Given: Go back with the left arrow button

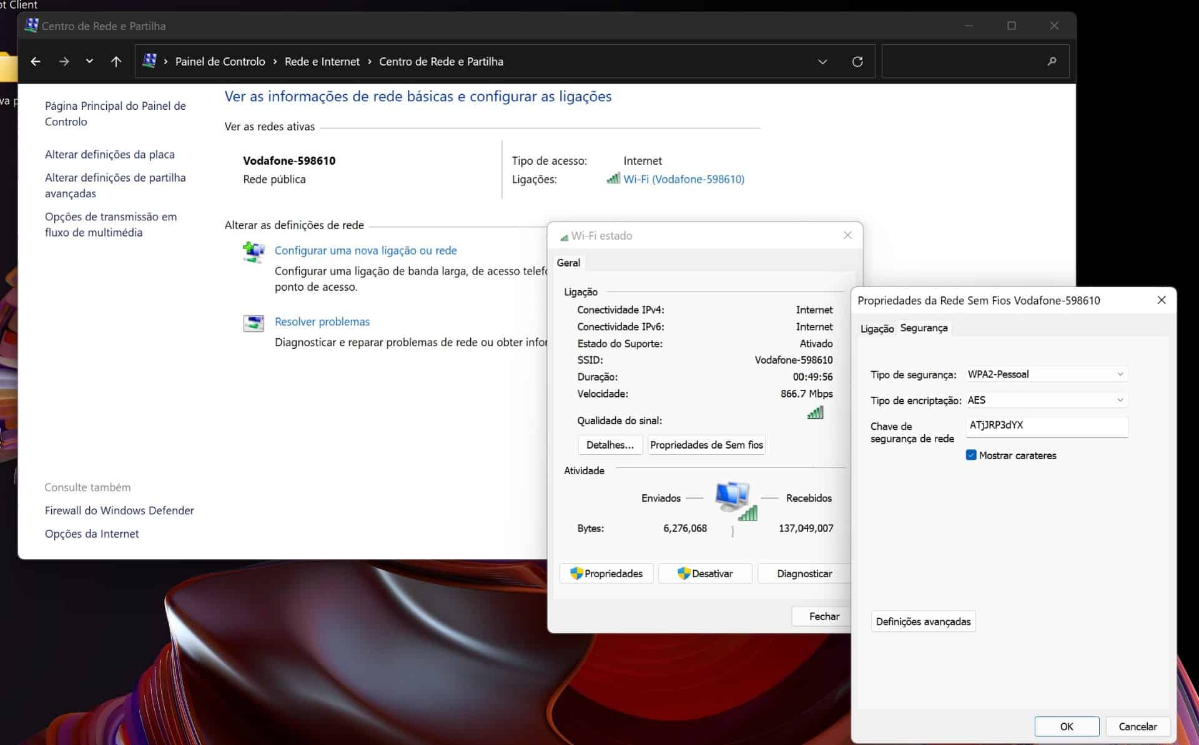Looking at the screenshot, I should (x=36, y=61).
